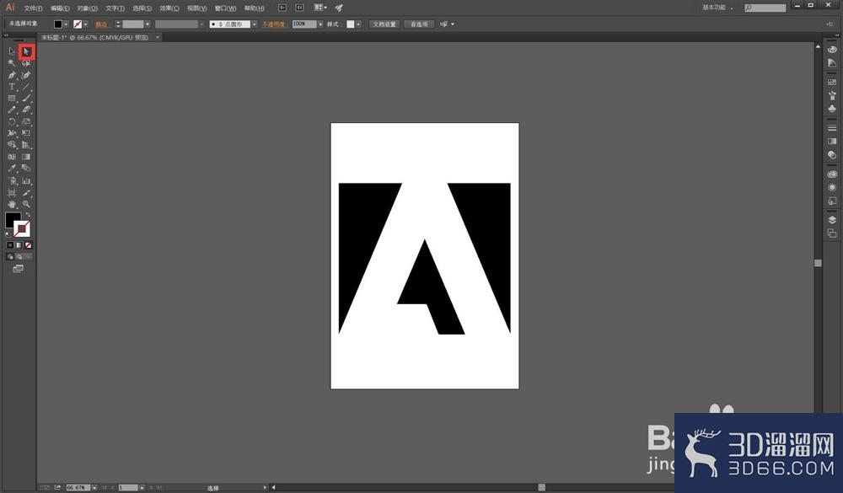Select the Type tool

click(x=11, y=87)
